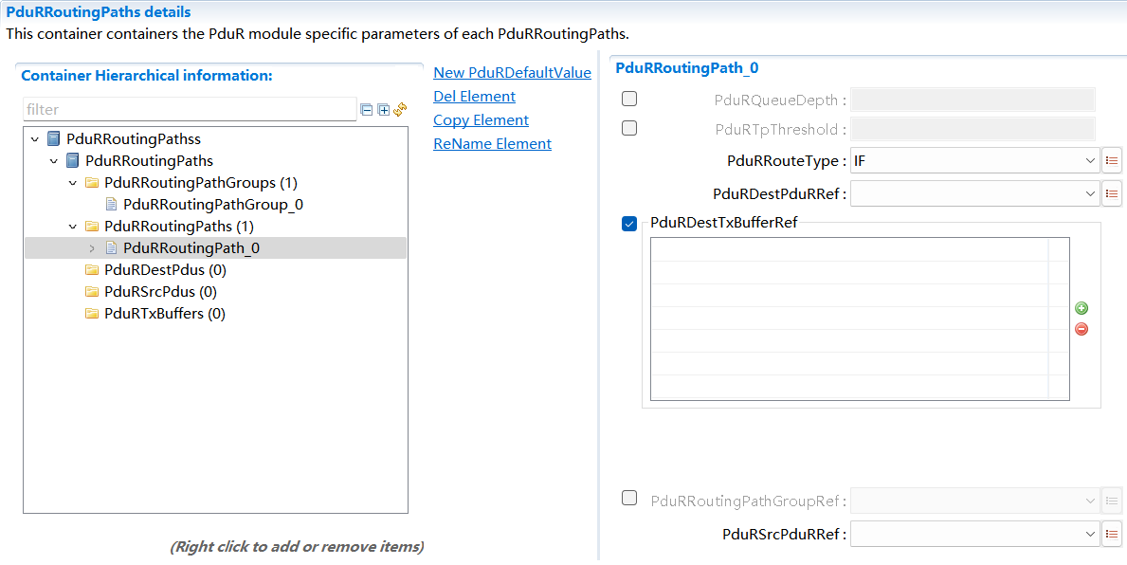The image size is (1127, 565).
Task: Enable the PduRTpThreshold checkbox
Action: (629, 128)
